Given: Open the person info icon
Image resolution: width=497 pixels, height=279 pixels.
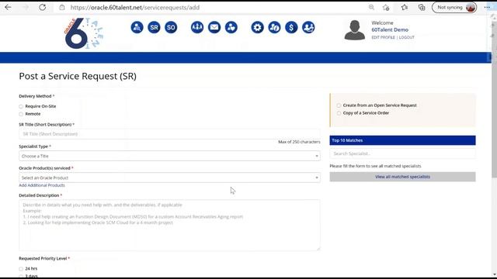Looking at the screenshot, I should point(274,28).
